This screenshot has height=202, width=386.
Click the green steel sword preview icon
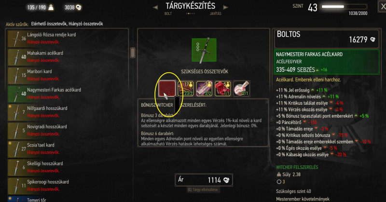point(204,50)
